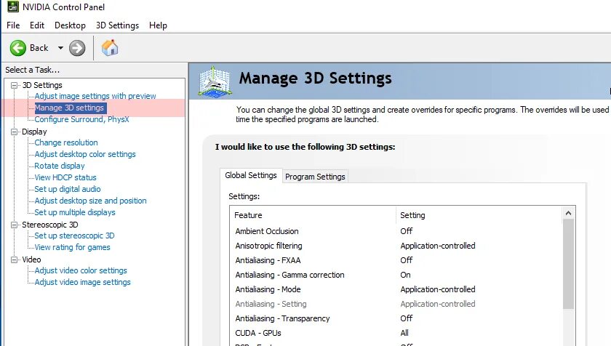
Task: Collapse the Video tree node
Action: [x=14, y=259]
